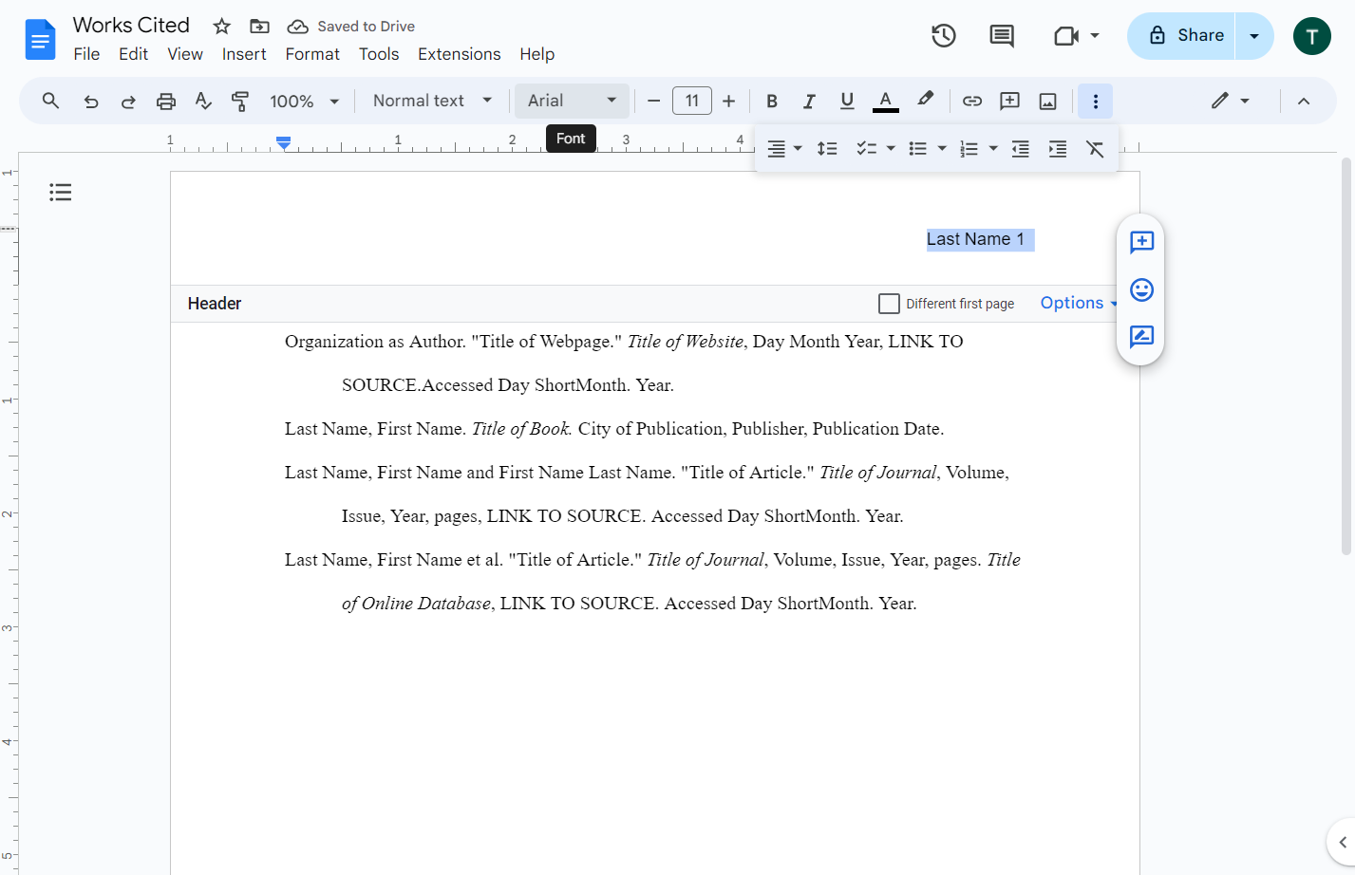Image resolution: width=1355 pixels, height=875 pixels.
Task: Redo the last undone action
Action: pos(128,101)
